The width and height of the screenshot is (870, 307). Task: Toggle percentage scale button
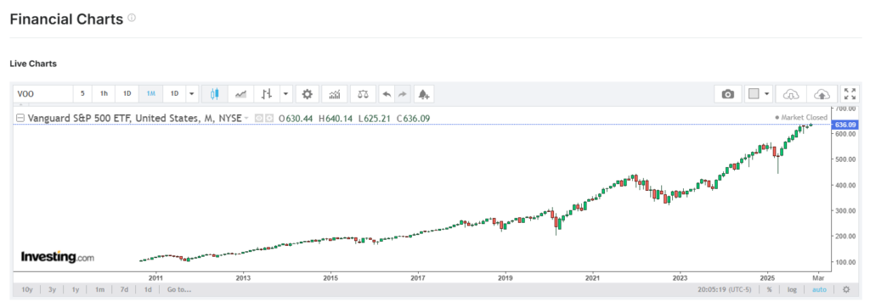(x=769, y=289)
